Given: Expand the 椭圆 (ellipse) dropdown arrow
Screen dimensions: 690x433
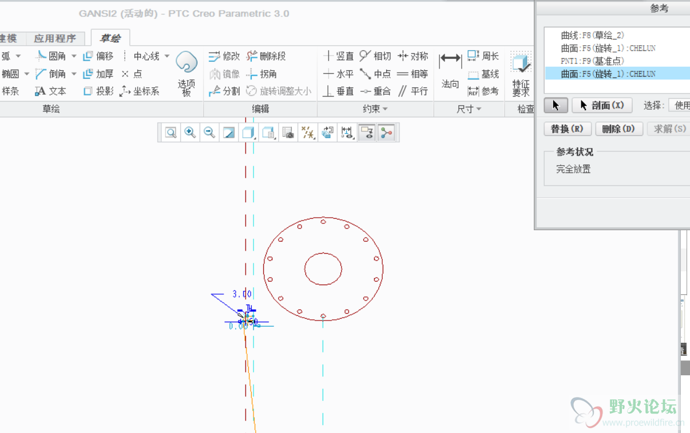Looking at the screenshot, I should 26,74.
